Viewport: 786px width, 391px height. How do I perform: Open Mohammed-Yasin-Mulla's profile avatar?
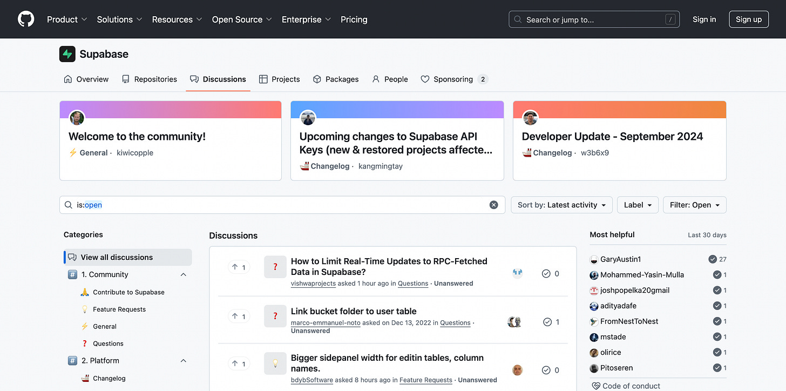(x=594, y=275)
